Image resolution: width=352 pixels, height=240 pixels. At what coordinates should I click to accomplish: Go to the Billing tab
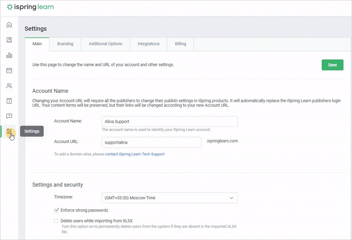pos(180,44)
